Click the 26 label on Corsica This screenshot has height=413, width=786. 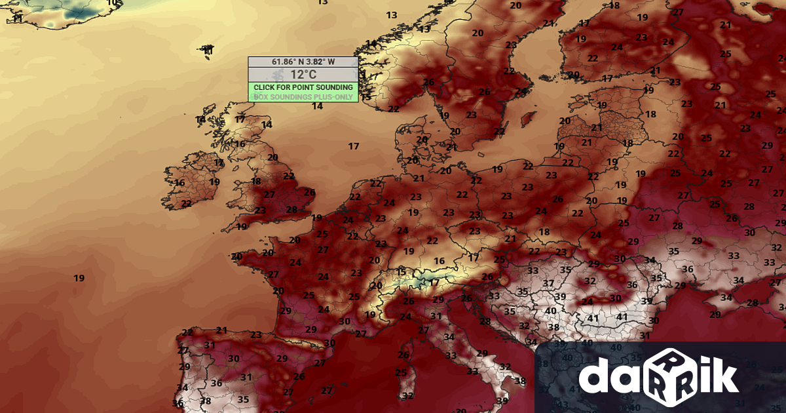[403, 355]
